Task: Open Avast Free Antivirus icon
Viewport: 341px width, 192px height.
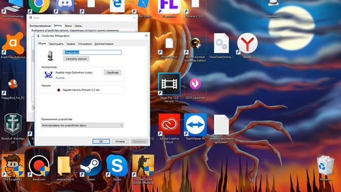Action: (13, 44)
